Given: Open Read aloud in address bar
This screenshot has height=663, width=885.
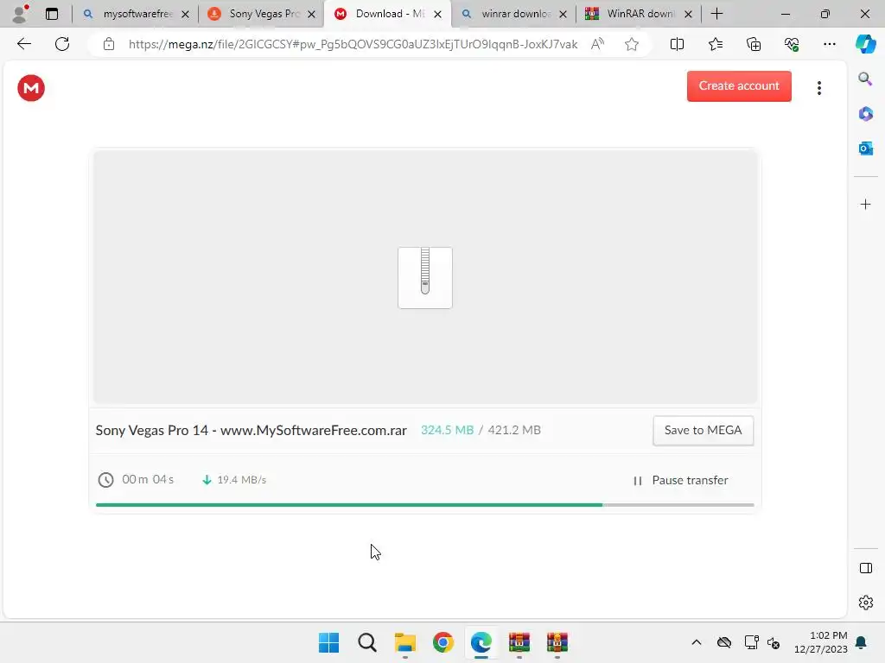Looking at the screenshot, I should click(x=597, y=44).
